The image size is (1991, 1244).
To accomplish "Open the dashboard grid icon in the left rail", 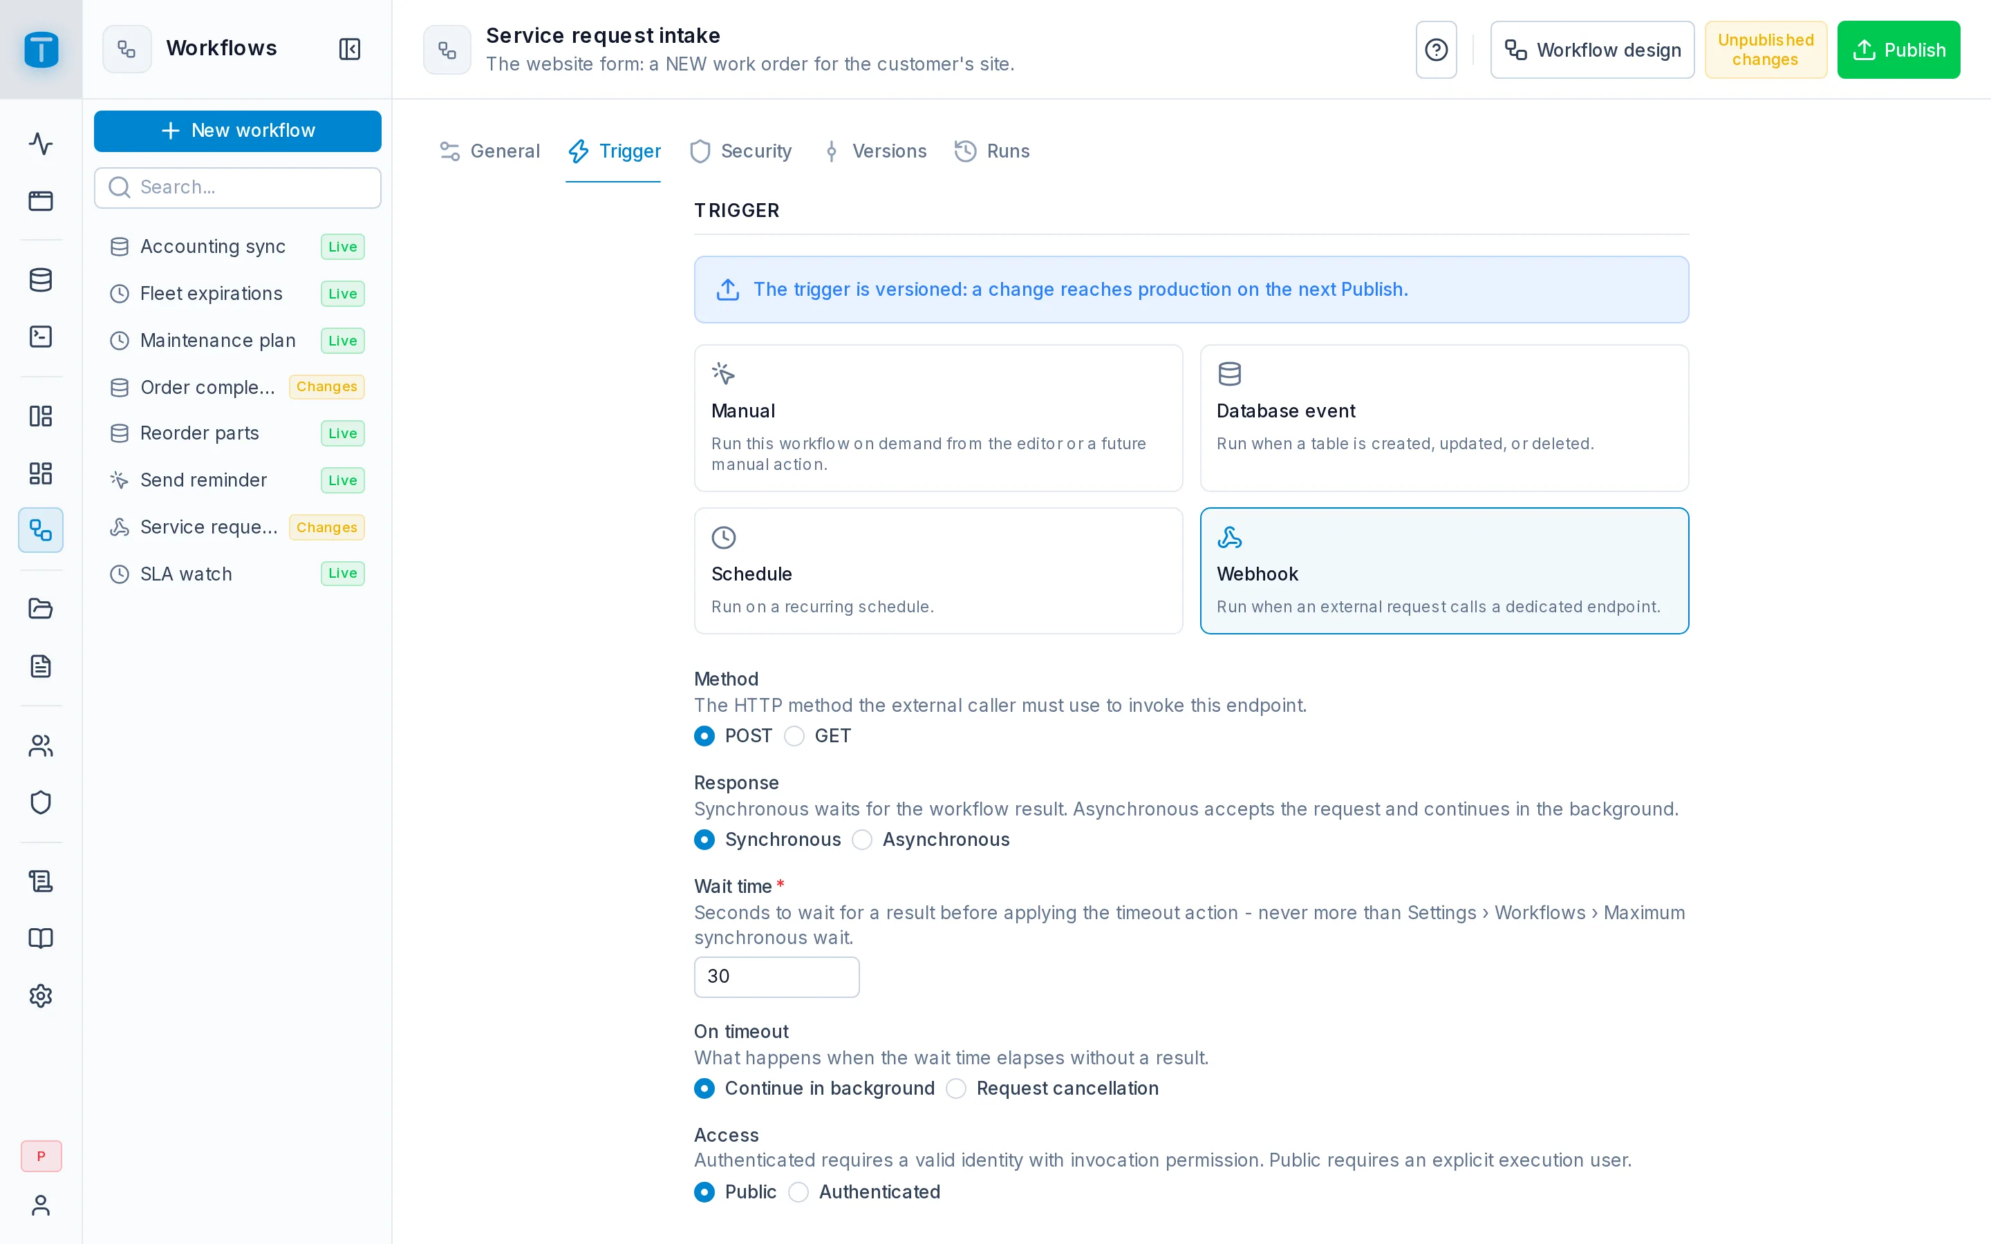I will click(x=41, y=473).
